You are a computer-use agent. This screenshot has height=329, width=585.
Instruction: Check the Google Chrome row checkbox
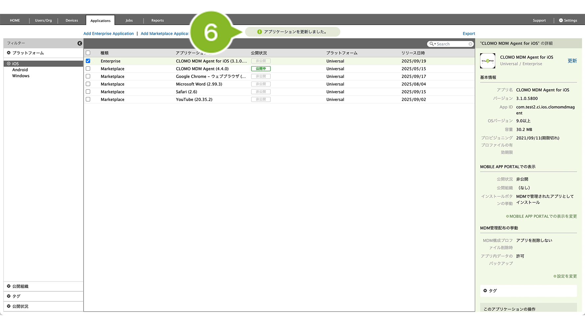tap(88, 76)
